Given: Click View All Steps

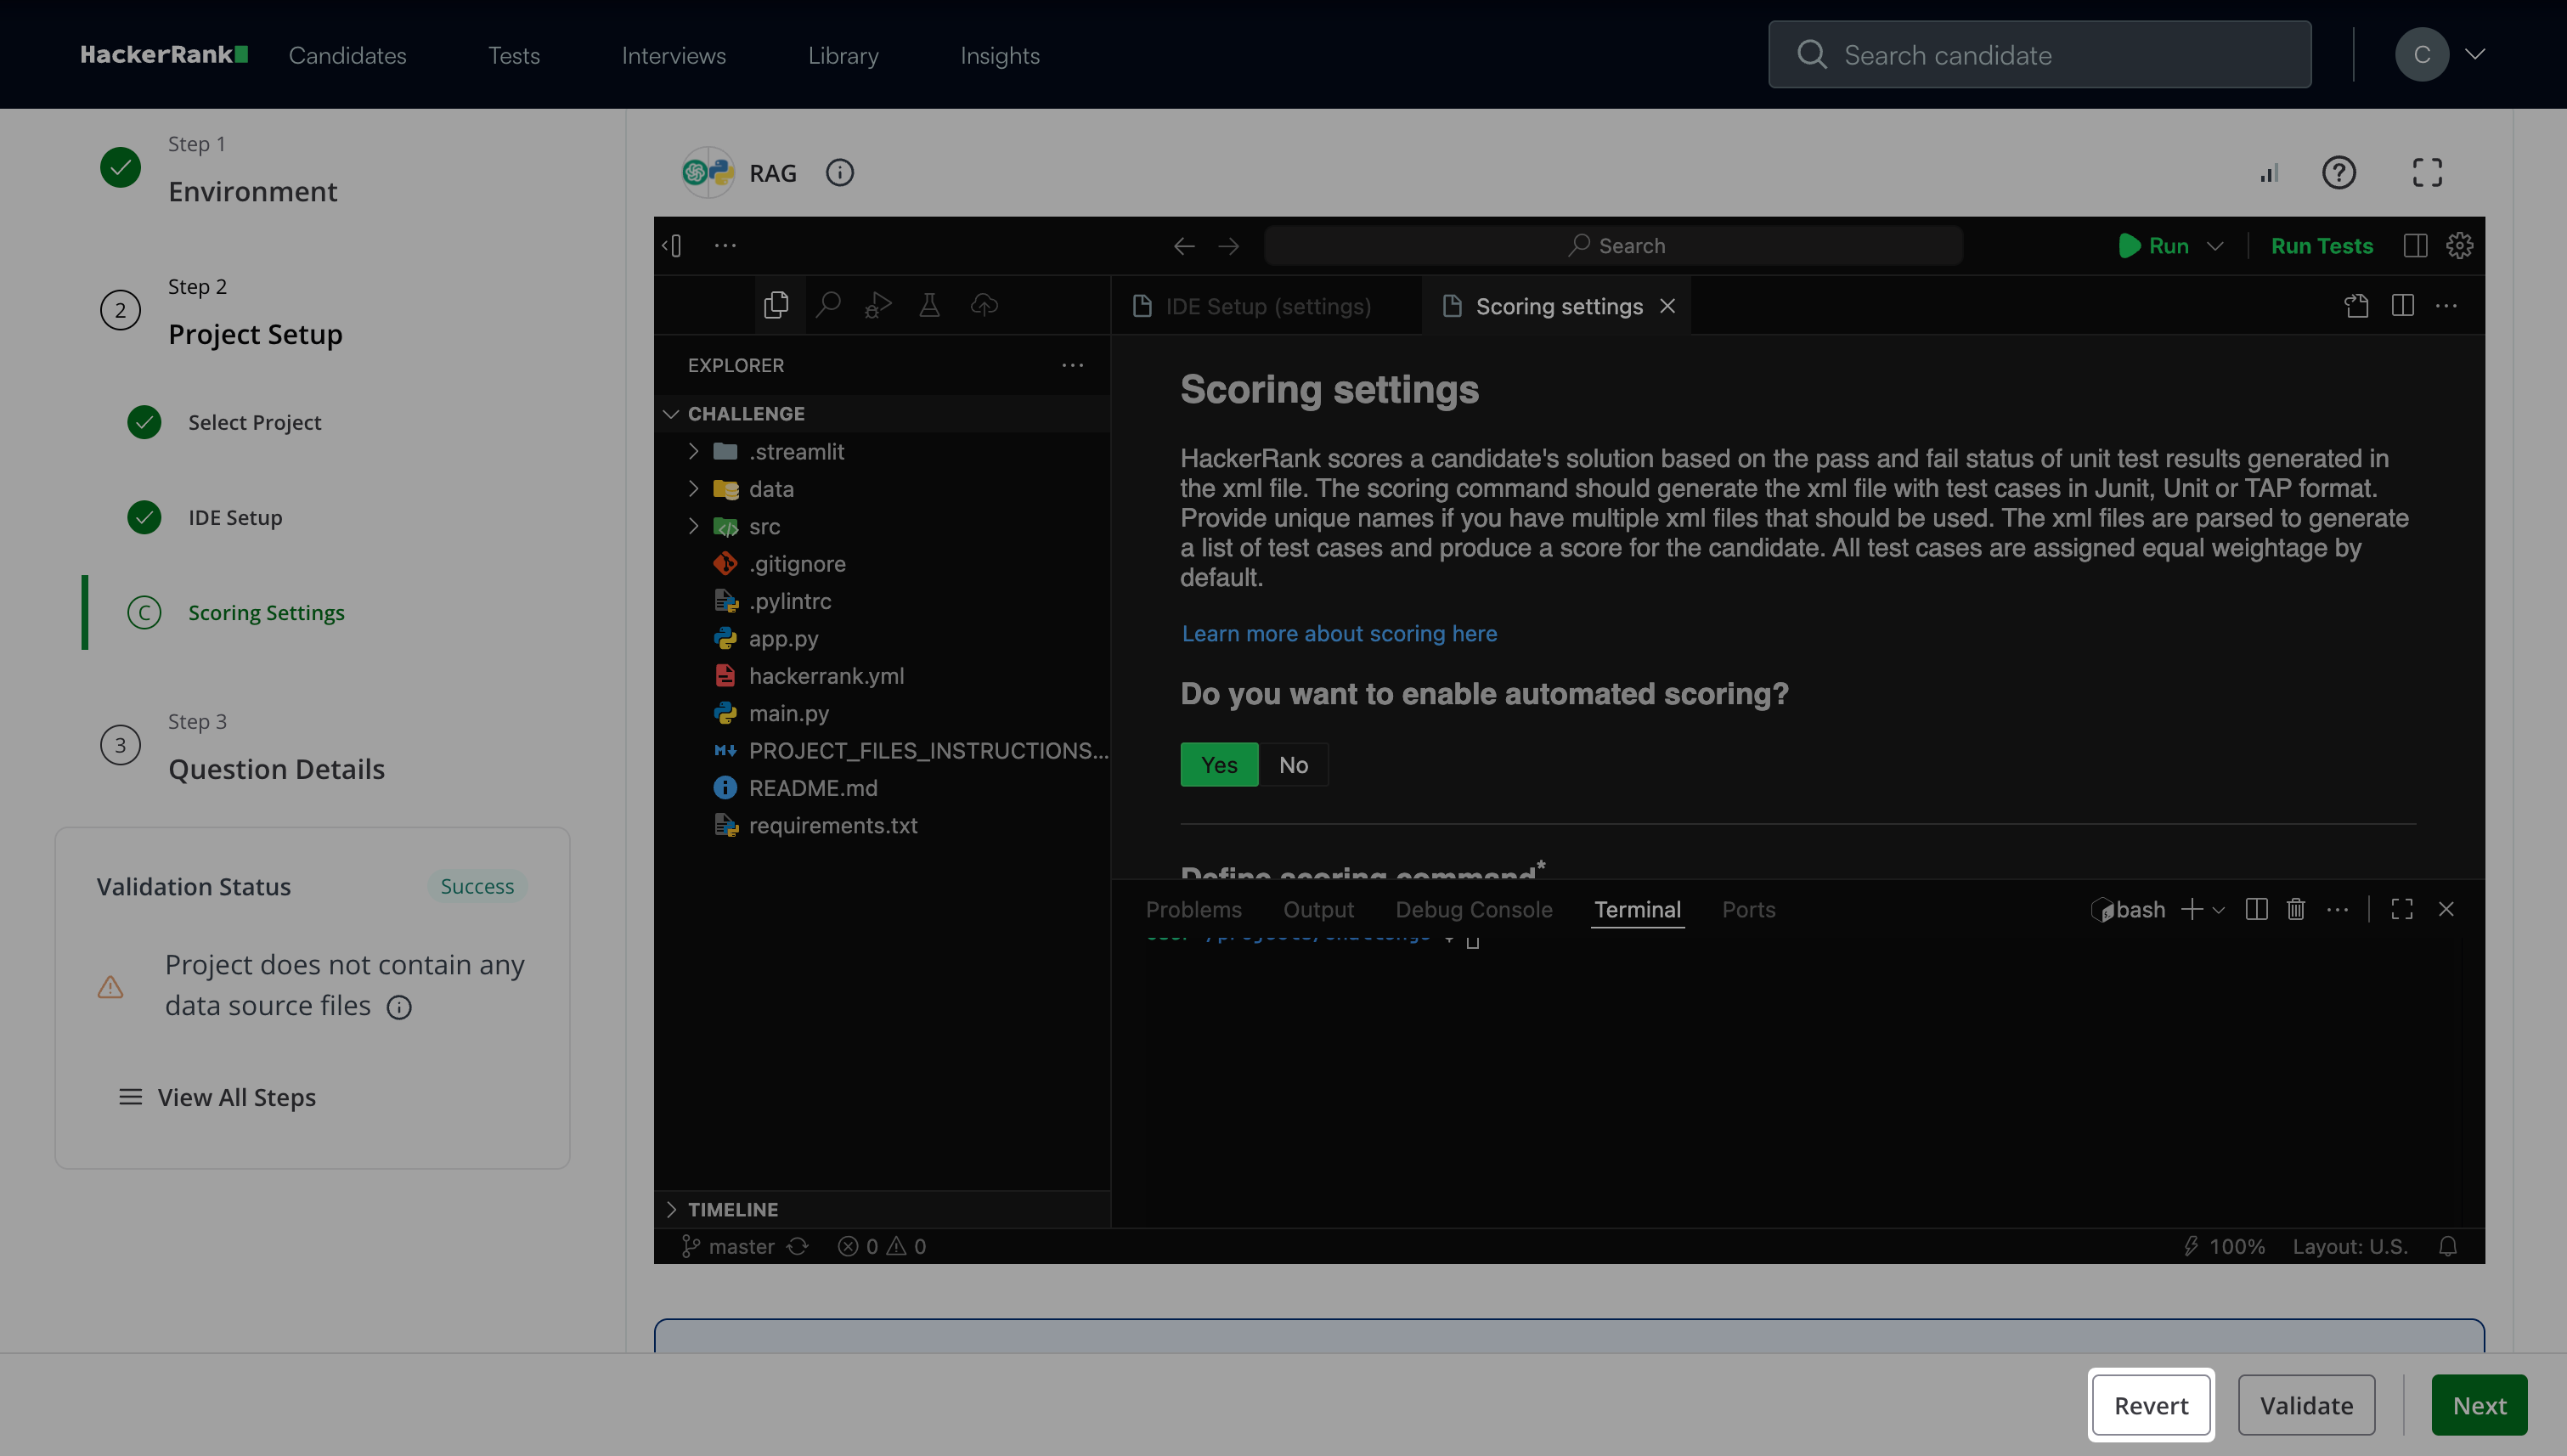Looking at the screenshot, I should 217,1097.
